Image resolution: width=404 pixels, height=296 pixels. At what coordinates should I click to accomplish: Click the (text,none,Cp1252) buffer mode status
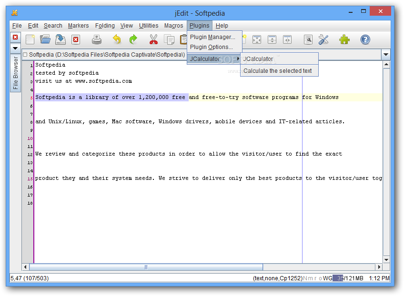click(x=277, y=278)
